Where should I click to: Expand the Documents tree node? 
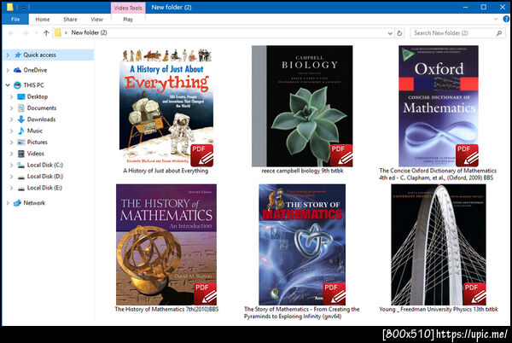11,108
